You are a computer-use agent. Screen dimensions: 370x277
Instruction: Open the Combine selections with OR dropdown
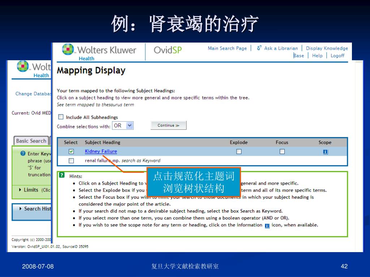tap(123, 126)
